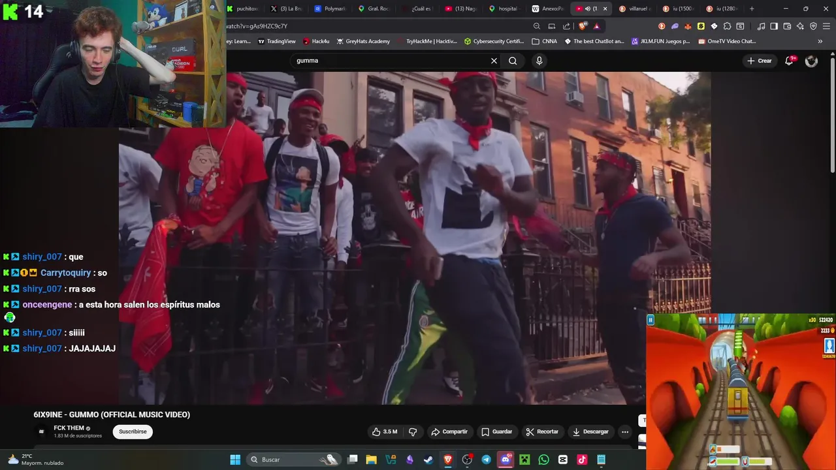Open GreyHats Academy bookmark

363,41
